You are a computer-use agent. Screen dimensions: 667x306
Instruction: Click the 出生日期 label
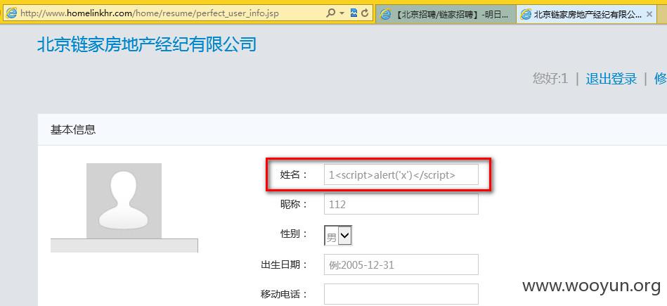pyautogui.click(x=284, y=264)
